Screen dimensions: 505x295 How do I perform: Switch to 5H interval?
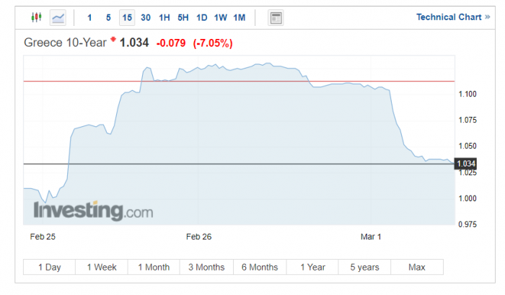coord(183,17)
